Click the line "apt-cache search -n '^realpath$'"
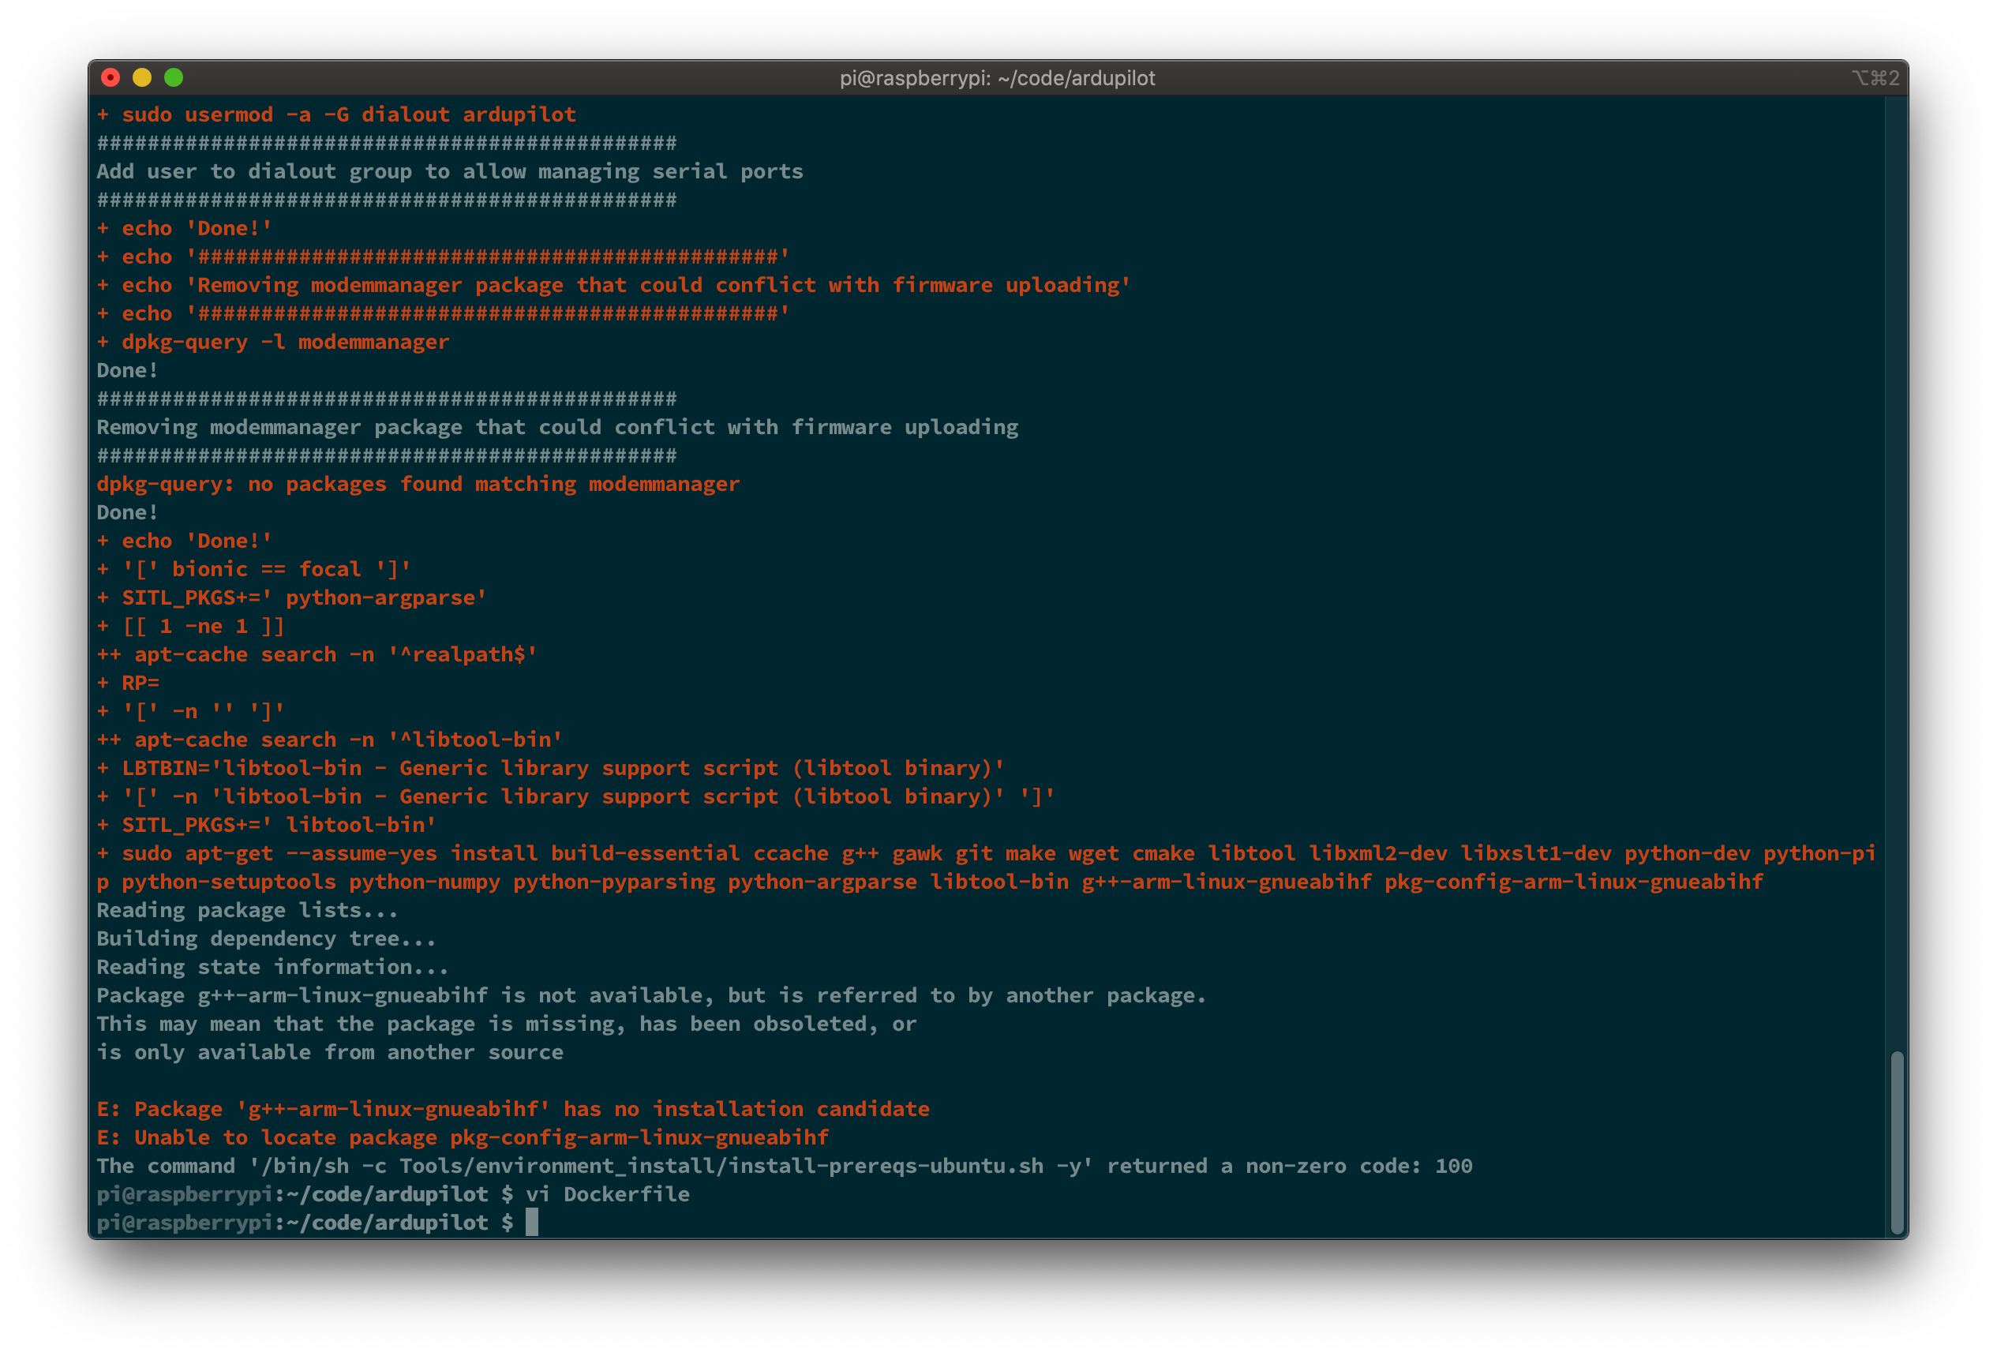1997x1356 pixels. 317,654
